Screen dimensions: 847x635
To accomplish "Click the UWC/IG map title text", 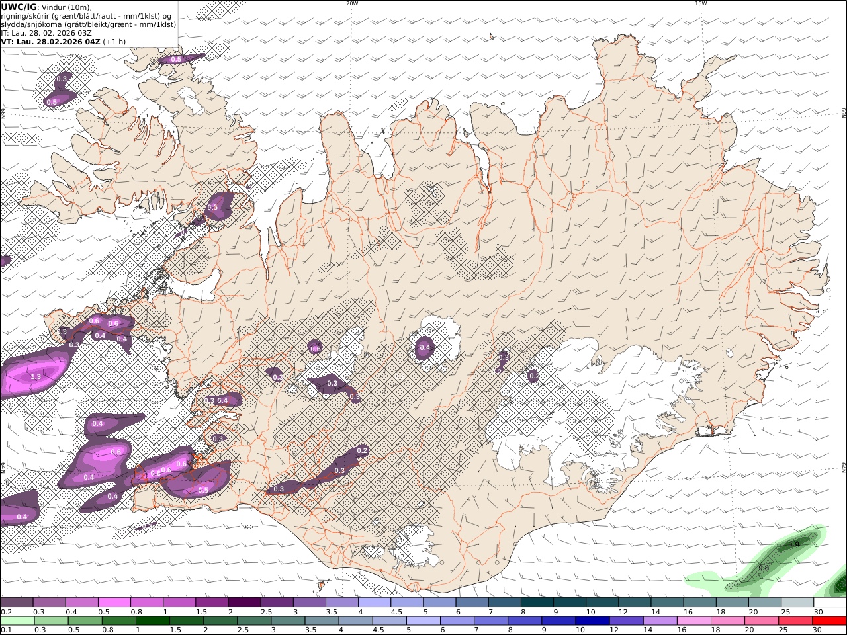I will pyautogui.click(x=19, y=7).
